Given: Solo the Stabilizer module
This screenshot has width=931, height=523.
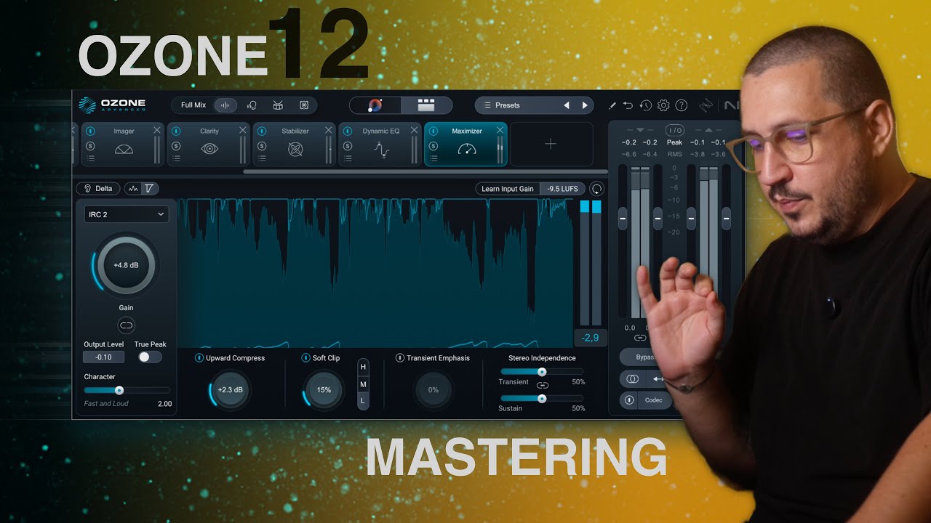Looking at the screenshot, I should [x=262, y=146].
